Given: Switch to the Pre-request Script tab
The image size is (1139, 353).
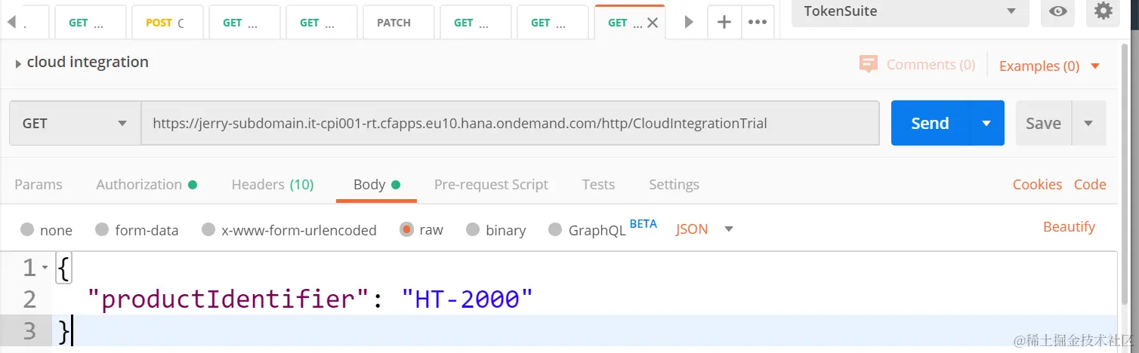Looking at the screenshot, I should pyautogui.click(x=491, y=185).
